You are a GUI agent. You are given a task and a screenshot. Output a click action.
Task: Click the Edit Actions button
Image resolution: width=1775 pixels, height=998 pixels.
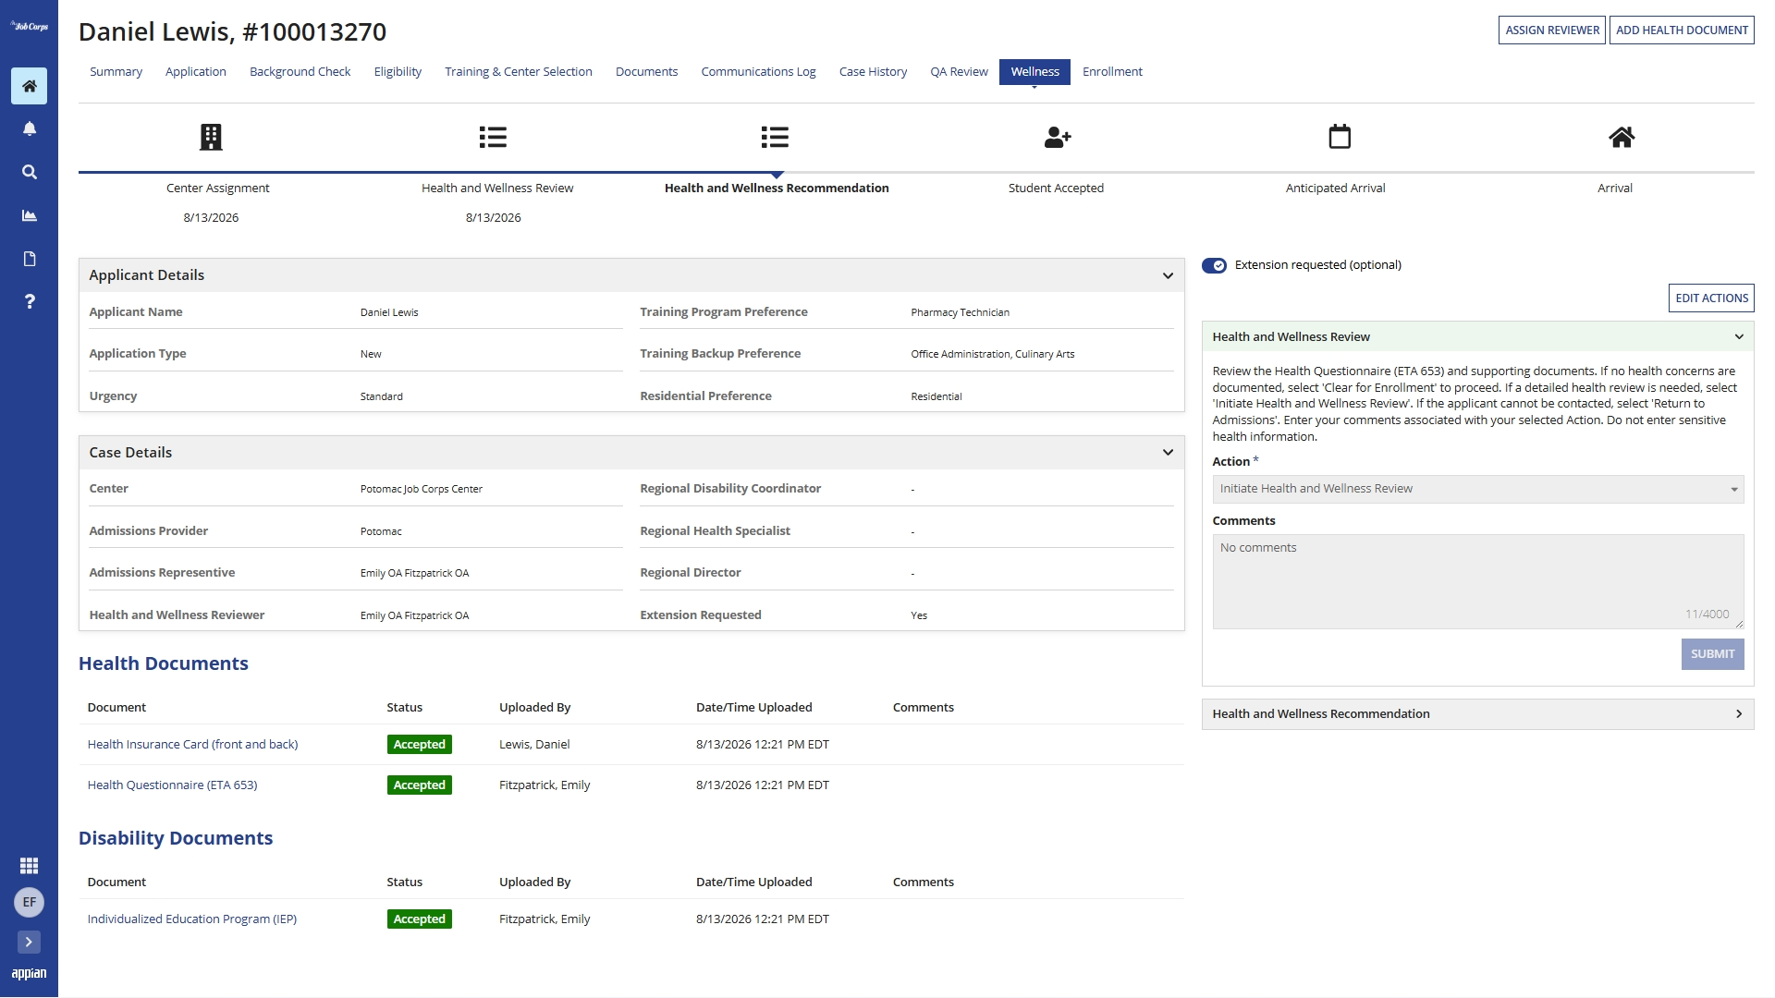coord(1711,298)
